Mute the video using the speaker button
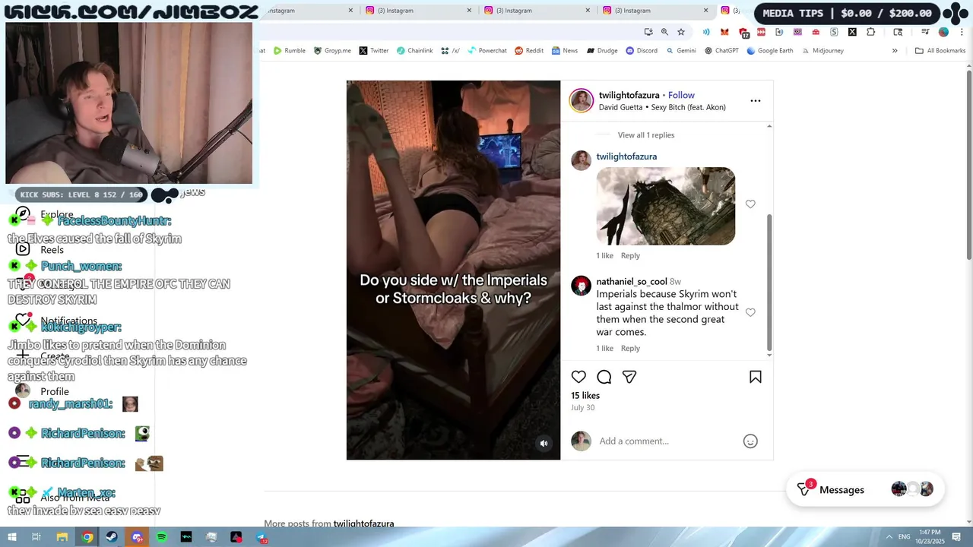Image resolution: width=973 pixels, height=547 pixels. pyautogui.click(x=544, y=444)
